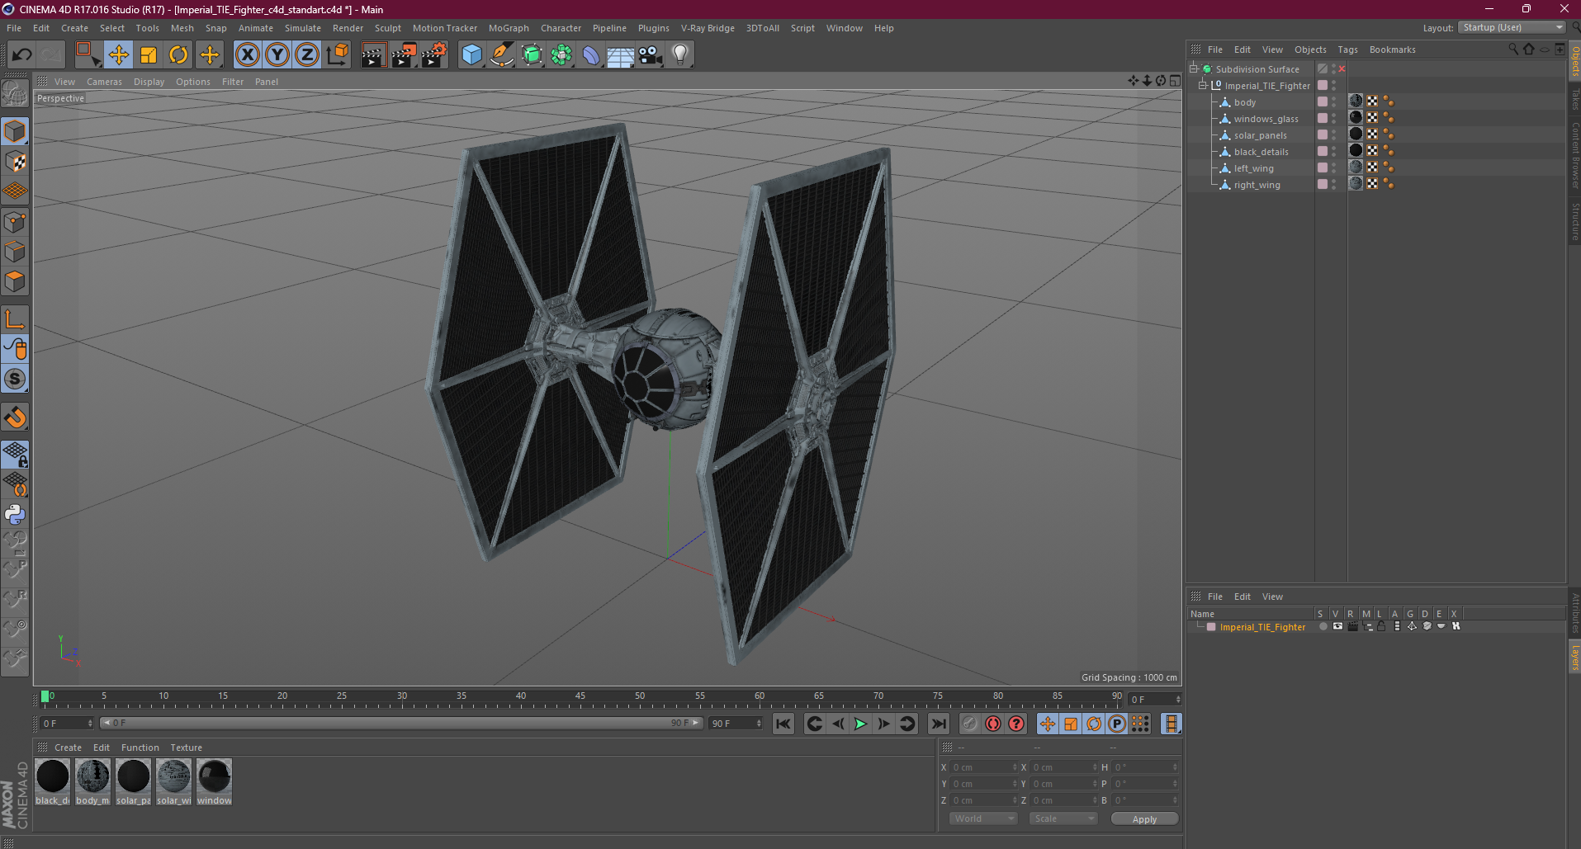1581x849 pixels.
Task: Add a Light object
Action: tap(680, 55)
